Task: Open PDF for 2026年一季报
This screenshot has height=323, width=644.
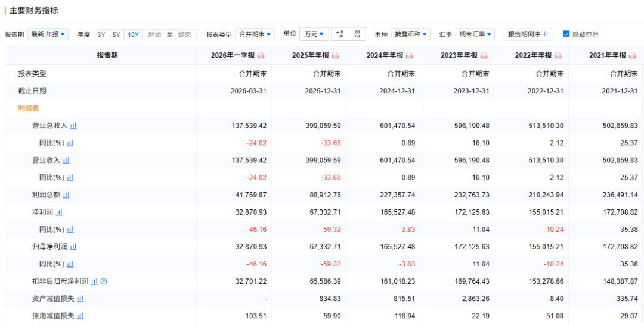Action: coord(261,55)
